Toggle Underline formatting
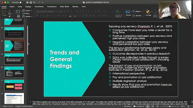The width and height of the screenshot is (193, 108). click(x=44, y=16)
